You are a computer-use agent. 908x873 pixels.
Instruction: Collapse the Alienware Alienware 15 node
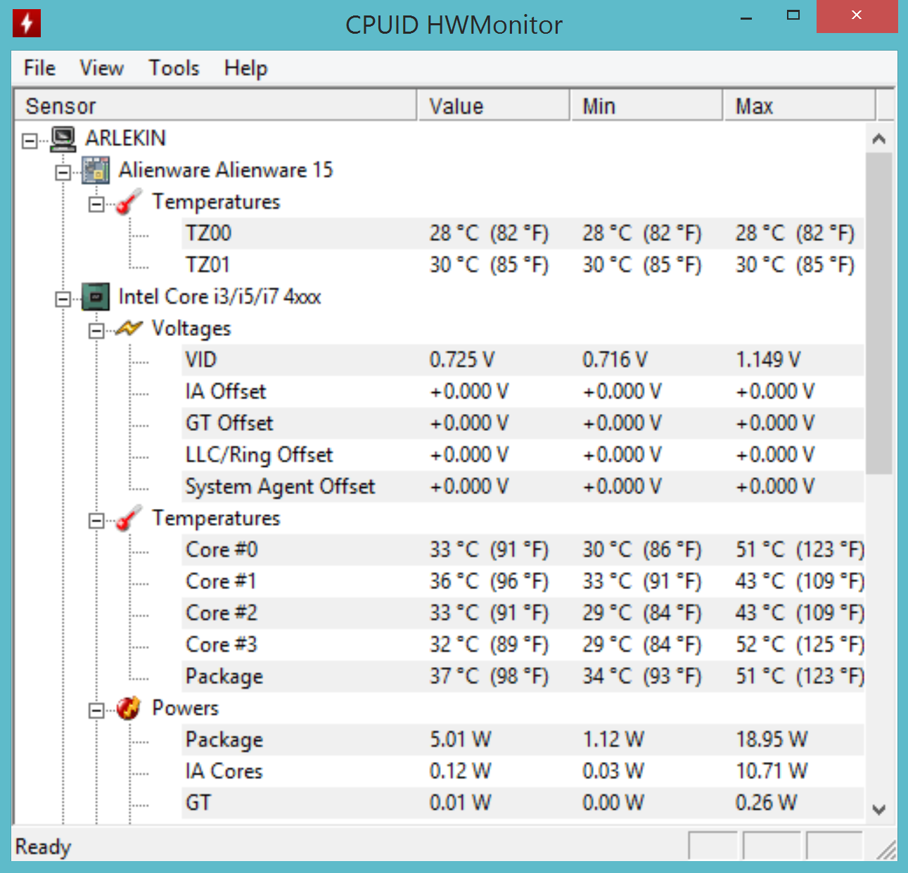pyautogui.click(x=63, y=172)
